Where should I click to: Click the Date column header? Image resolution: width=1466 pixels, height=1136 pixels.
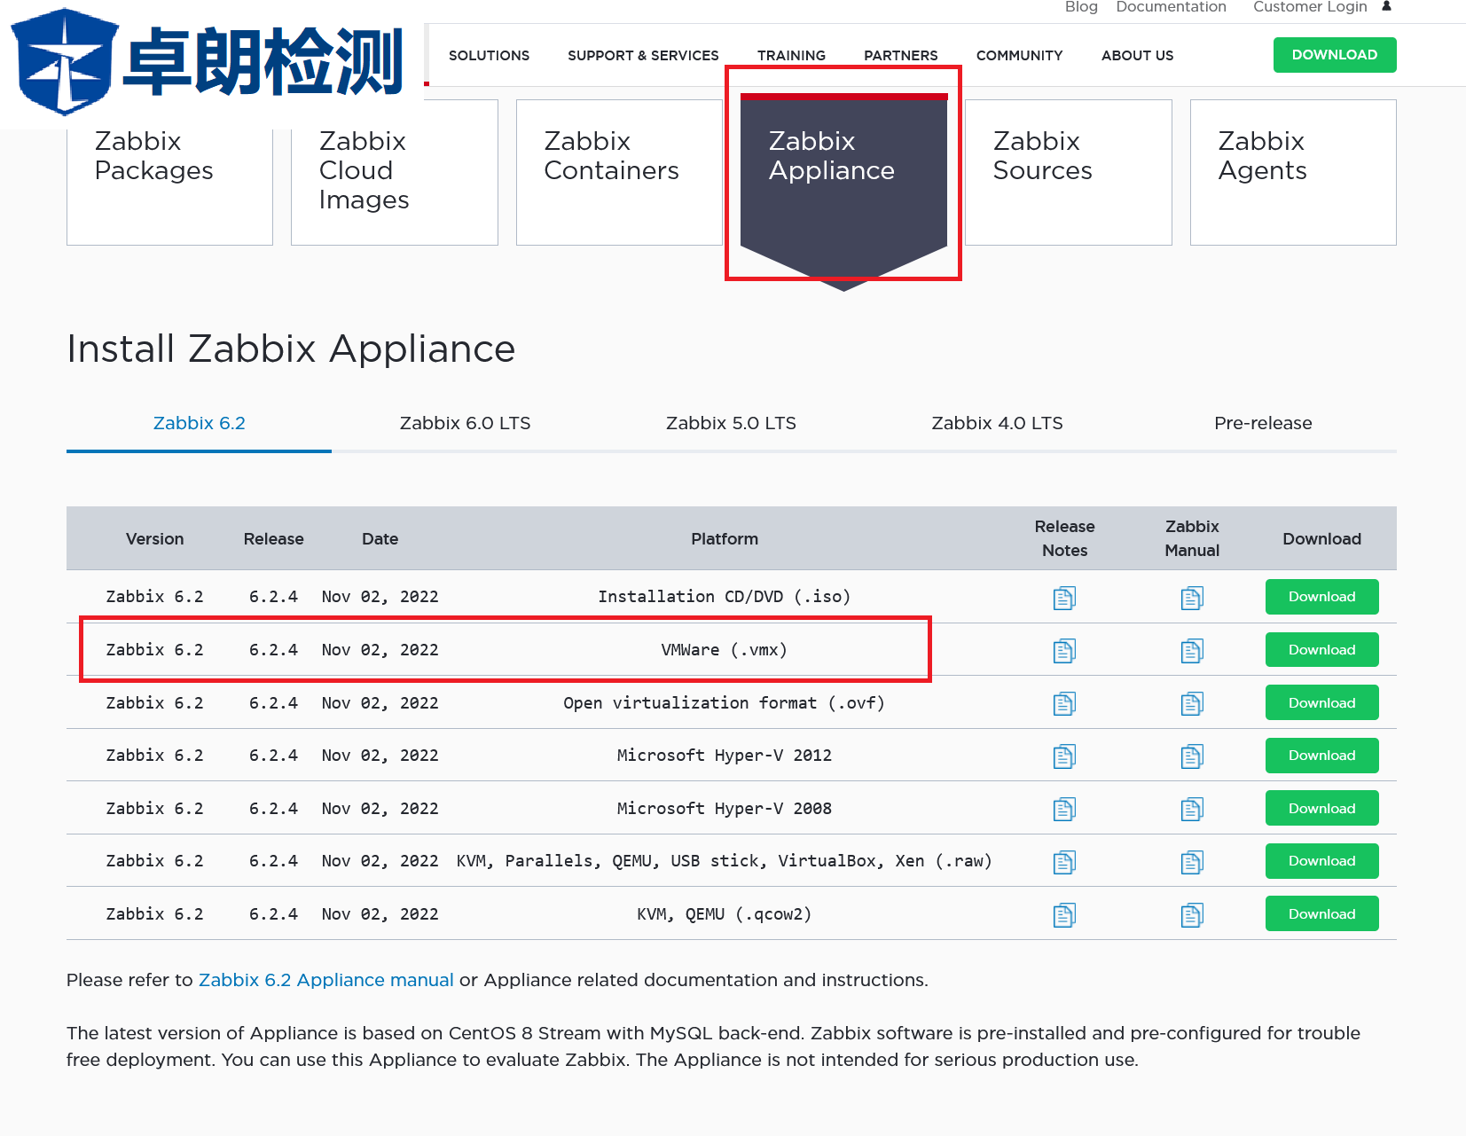click(380, 538)
